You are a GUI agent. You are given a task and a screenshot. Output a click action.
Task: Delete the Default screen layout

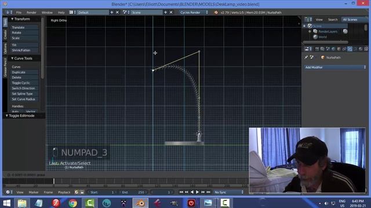tap(117, 12)
